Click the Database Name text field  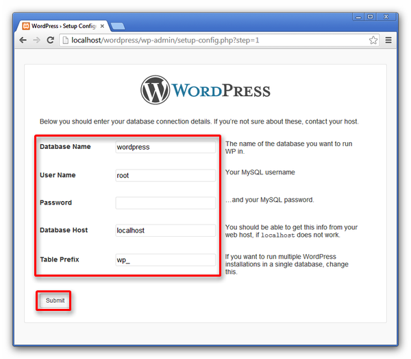(165, 147)
